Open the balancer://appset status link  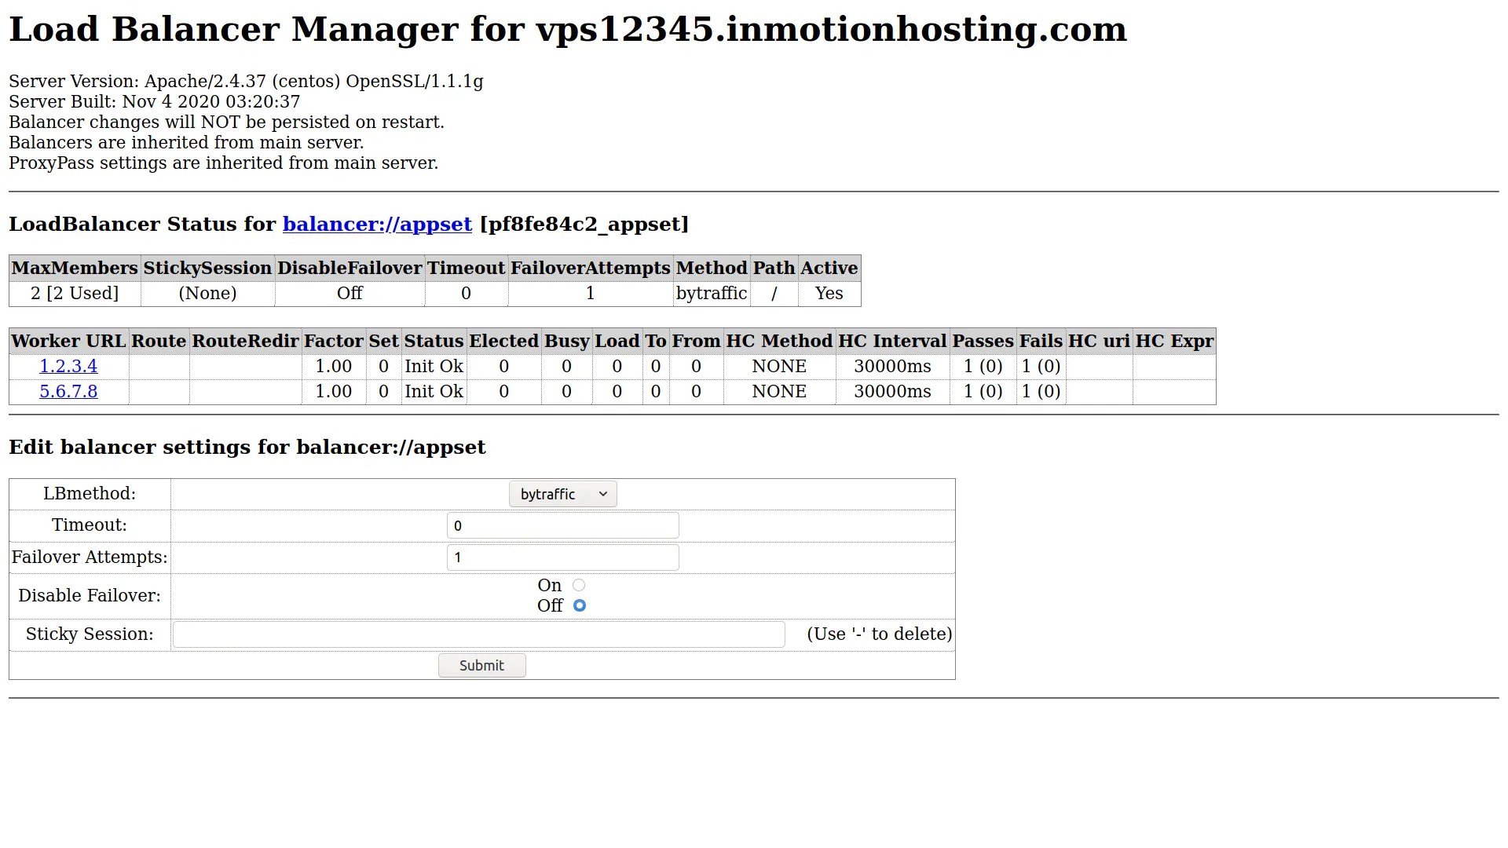click(x=377, y=225)
